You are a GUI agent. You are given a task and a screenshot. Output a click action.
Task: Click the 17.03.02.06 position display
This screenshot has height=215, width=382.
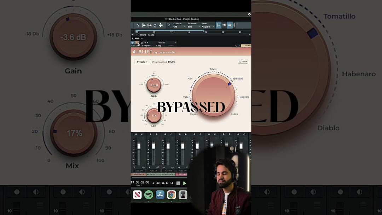click(140, 182)
